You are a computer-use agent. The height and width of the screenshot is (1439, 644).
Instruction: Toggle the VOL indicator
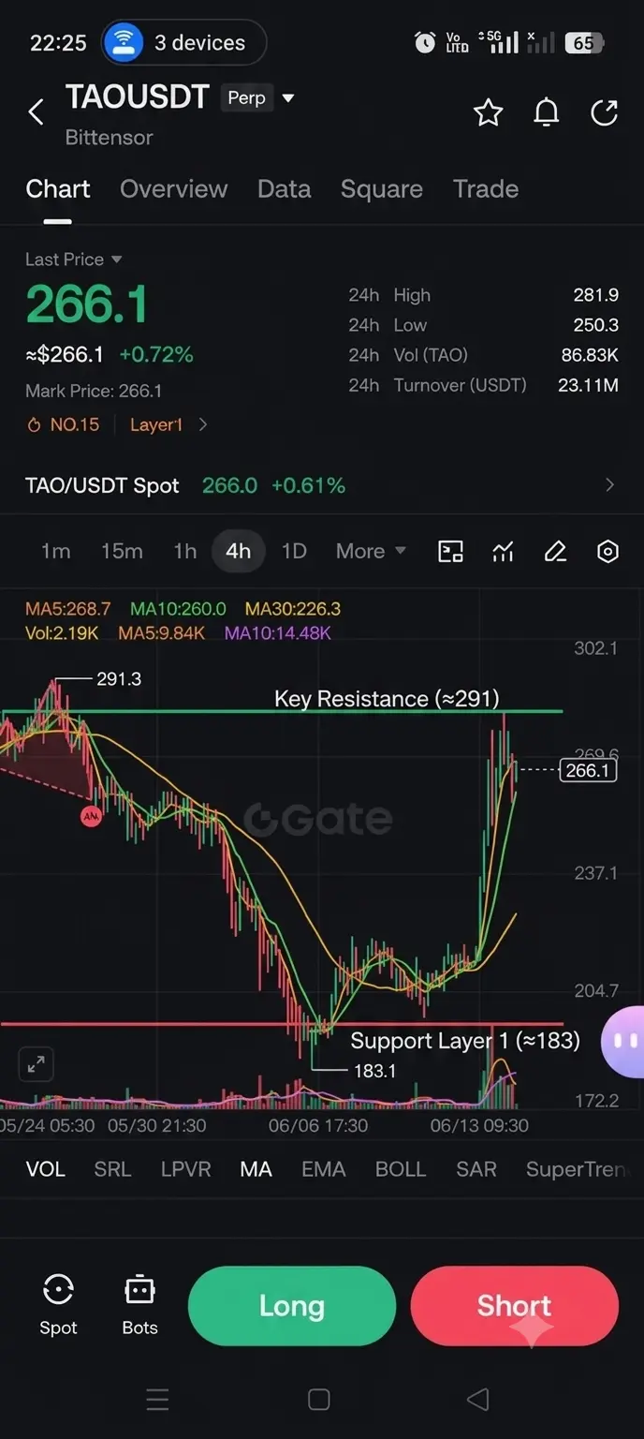(x=45, y=1169)
